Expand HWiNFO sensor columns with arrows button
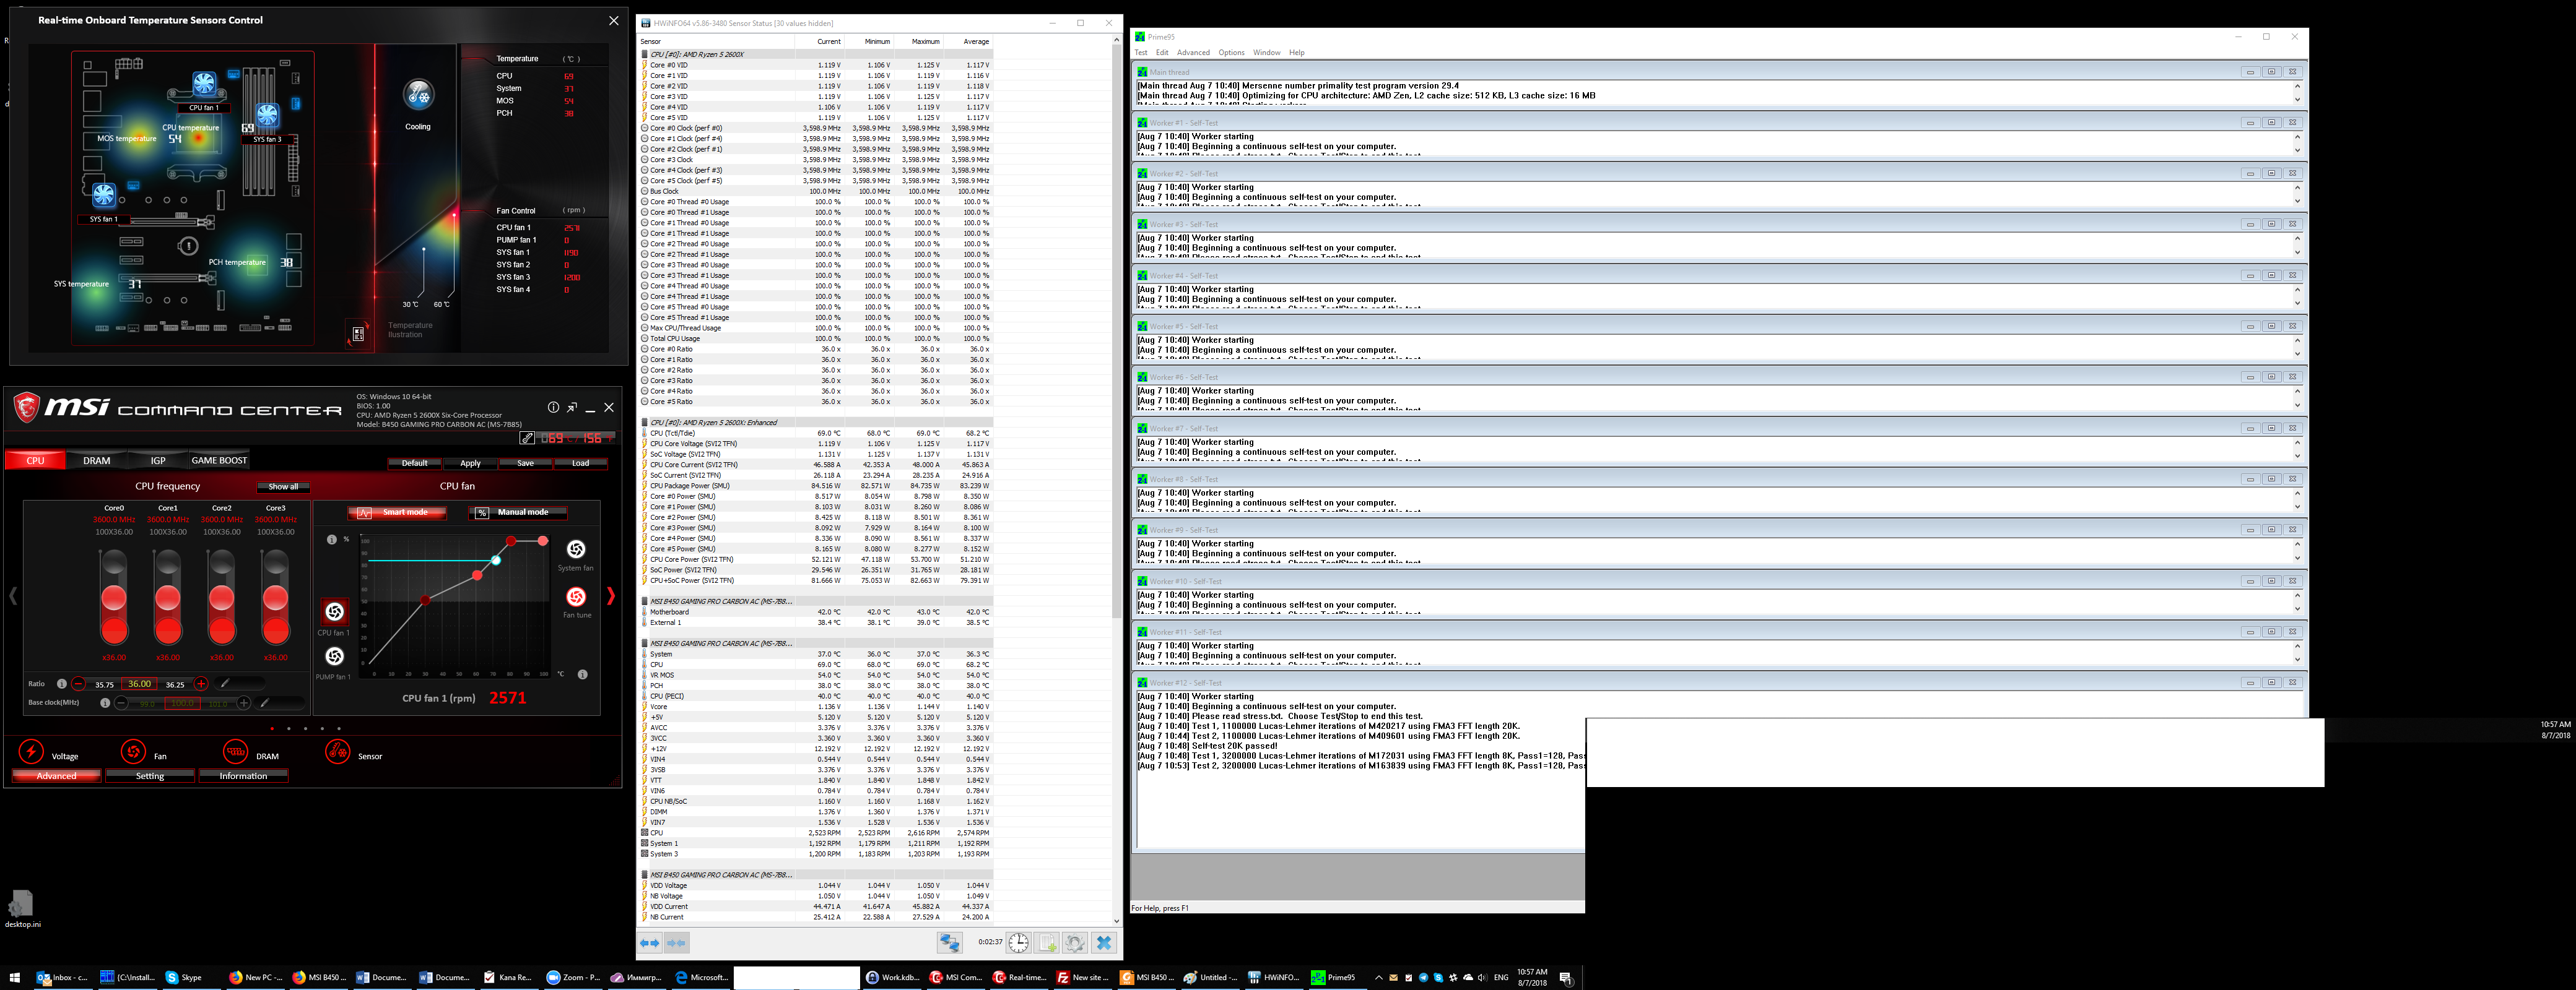 point(650,942)
